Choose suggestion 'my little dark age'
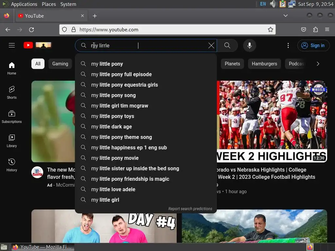Screen dimensions: 335x251 coord(146,126)
